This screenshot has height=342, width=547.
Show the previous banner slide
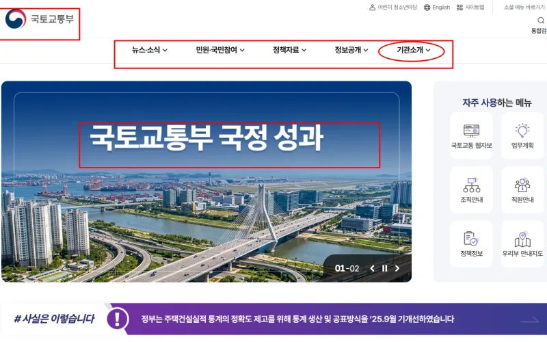point(372,268)
